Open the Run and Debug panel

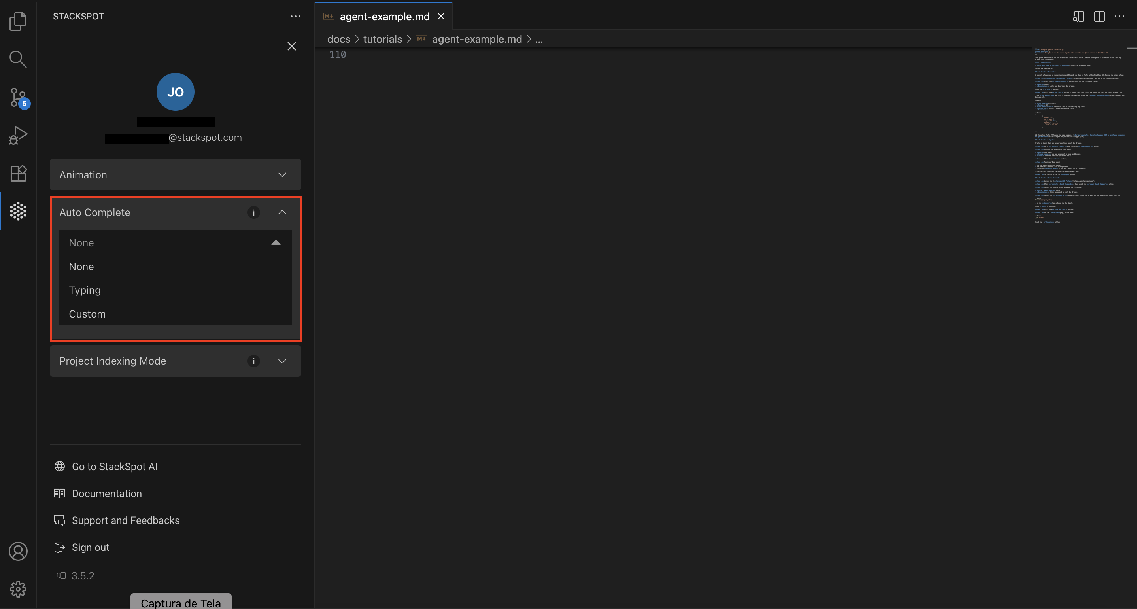point(18,135)
